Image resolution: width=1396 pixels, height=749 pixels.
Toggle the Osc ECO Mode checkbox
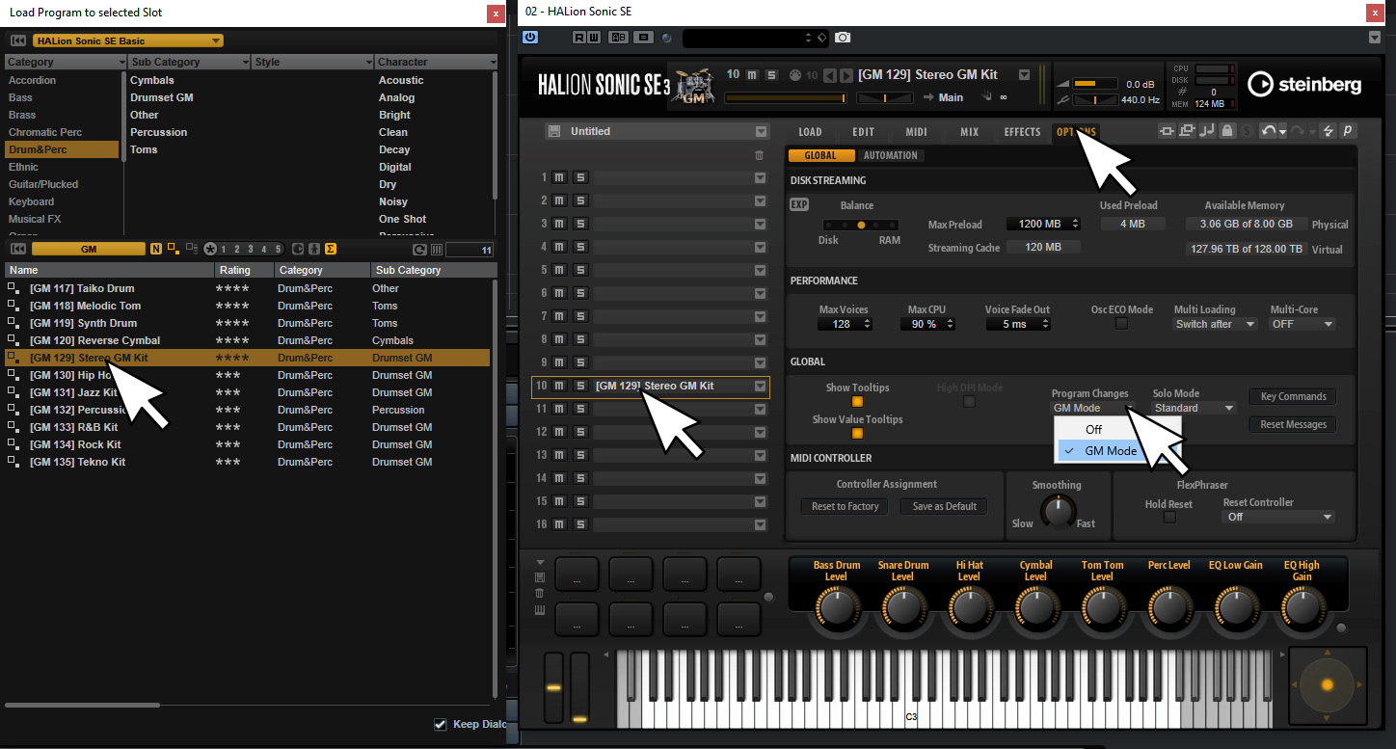pos(1121,324)
